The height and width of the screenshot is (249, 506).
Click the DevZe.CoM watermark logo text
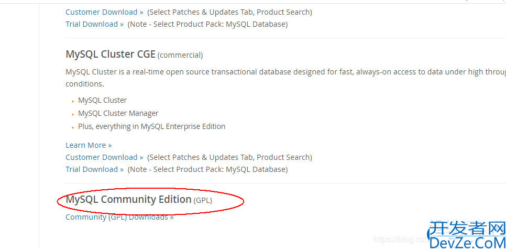(x=466, y=242)
